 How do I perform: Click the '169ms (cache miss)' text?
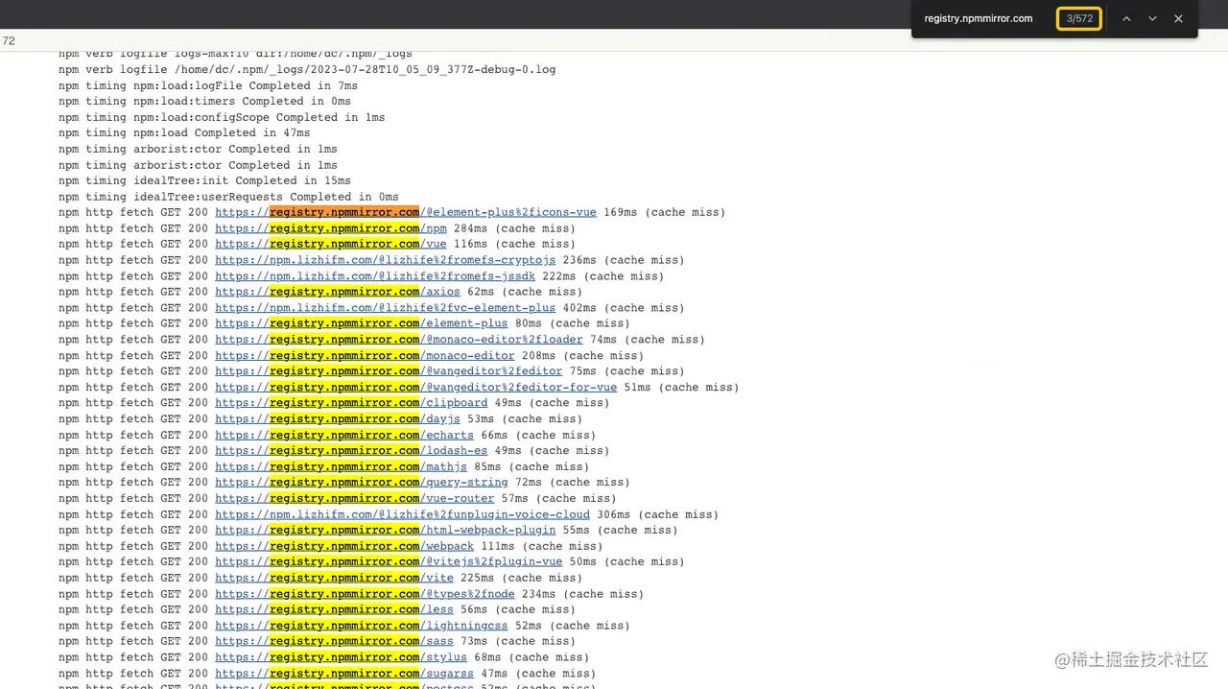pyautogui.click(x=665, y=212)
